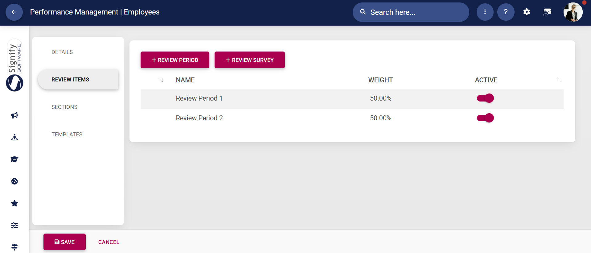Disable the Review Period 2 active toggle
This screenshot has height=253, width=591.
[x=485, y=118]
